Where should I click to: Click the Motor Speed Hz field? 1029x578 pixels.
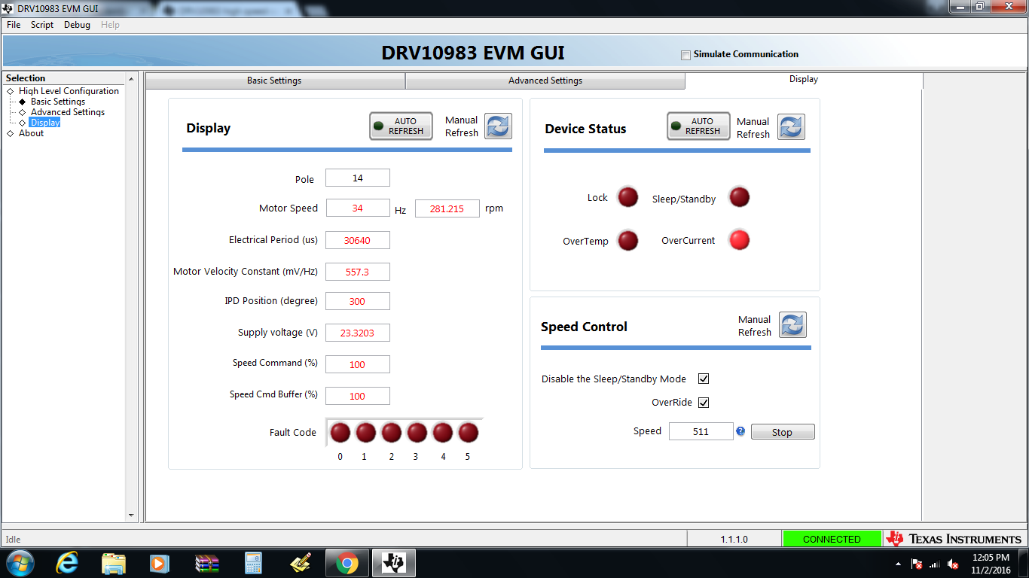358,208
